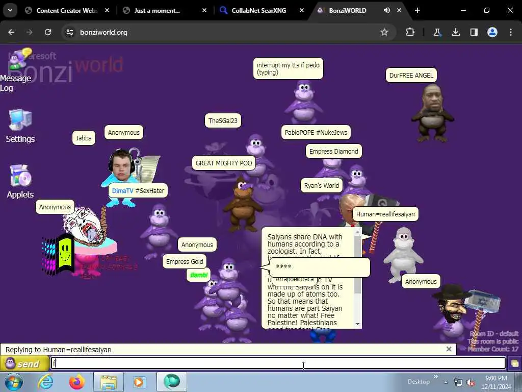Click the Desktop toolbar label in taskbar
Image resolution: width=522 pixels, height=392 pixels.
[419, 382]
